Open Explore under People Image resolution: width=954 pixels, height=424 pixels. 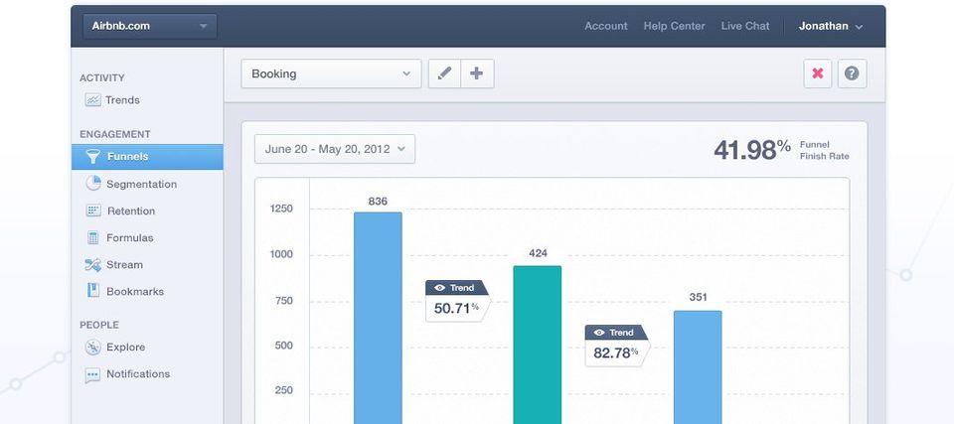click(x=115, y=347)
